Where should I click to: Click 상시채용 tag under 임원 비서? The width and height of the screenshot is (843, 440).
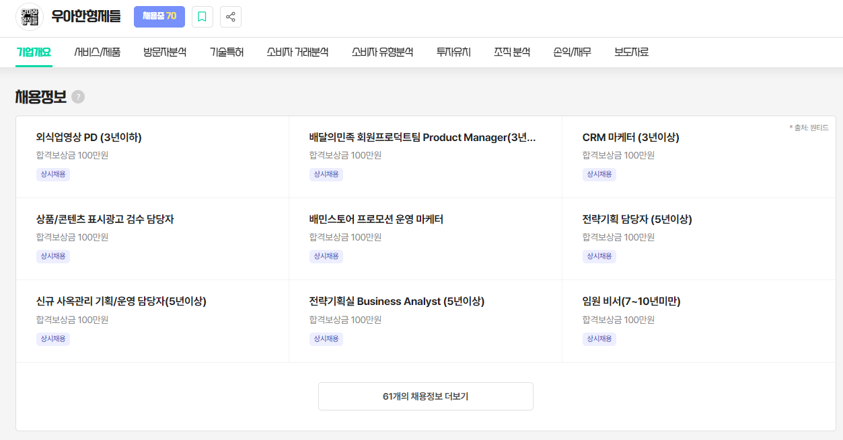(599, 339)
